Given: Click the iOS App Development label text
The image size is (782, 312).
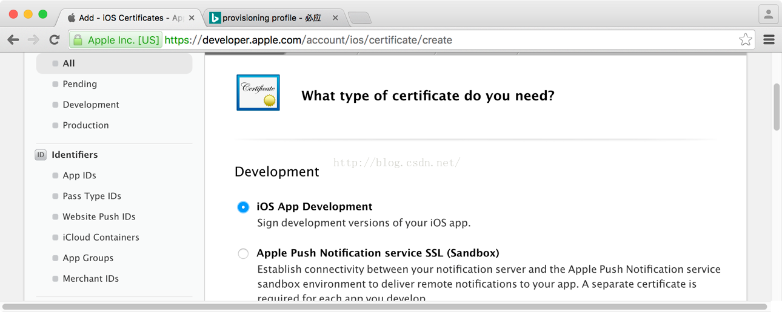Looking at the screenshot, I should (x=315, y=207).
